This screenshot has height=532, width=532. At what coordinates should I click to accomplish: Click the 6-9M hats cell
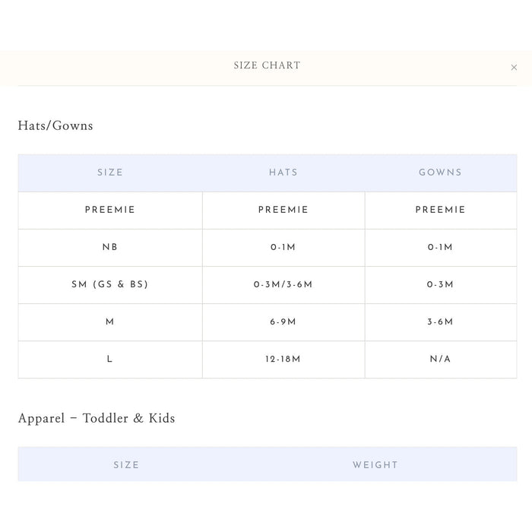283,321
